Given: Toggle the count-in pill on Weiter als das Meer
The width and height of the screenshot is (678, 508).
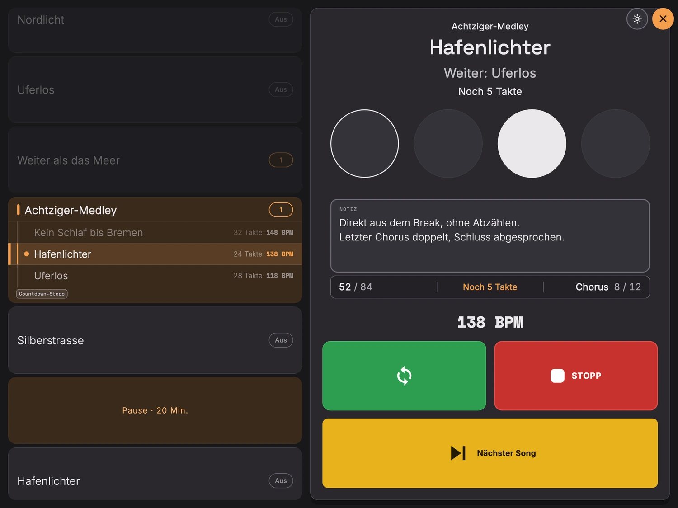Looking at the screenshot, I should (281, 160).
